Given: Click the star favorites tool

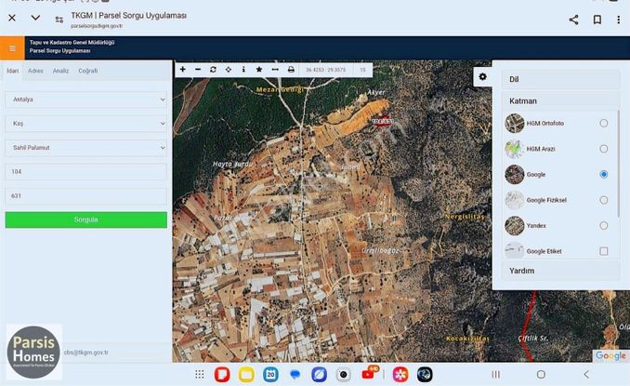Looking at the screenshot, I should 259,70.
